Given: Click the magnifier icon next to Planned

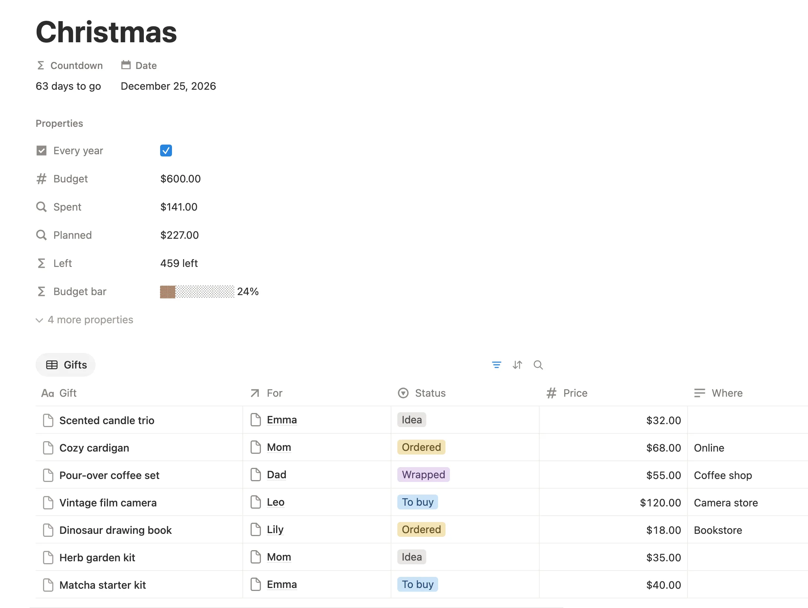Looking at the screenshot, I should 42,235.
